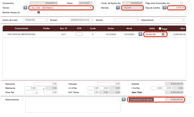Viewport: 194px width, 117px height.
Task: Click the Saldo column header
Action: 152,28
